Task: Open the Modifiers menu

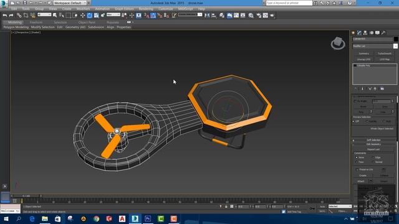Action: click(83, 9)
